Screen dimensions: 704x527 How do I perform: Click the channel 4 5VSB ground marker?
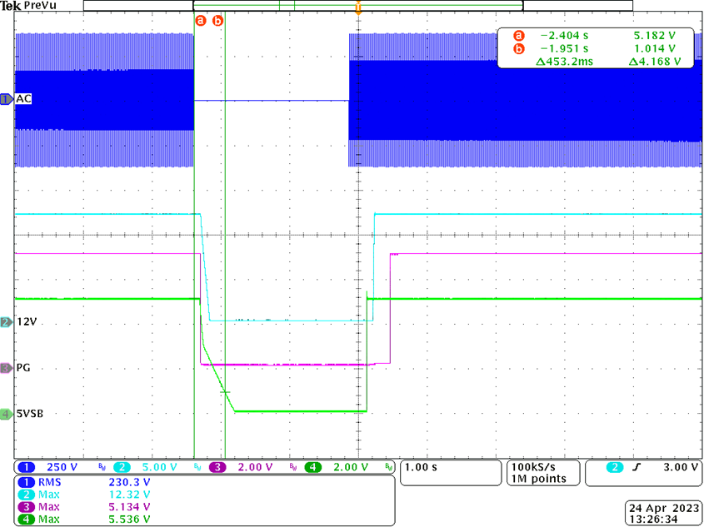7,414
